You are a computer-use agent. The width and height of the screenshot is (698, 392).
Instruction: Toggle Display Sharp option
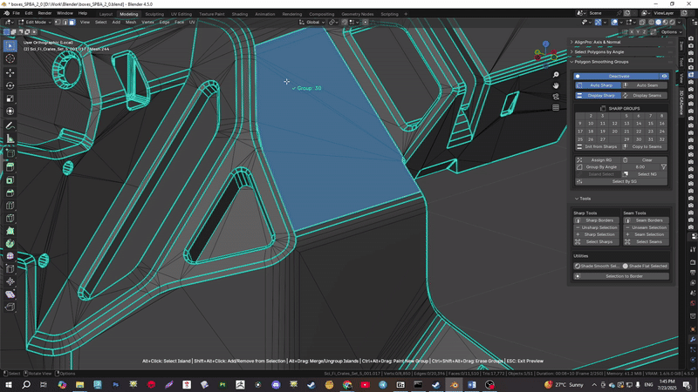(598, 96)
